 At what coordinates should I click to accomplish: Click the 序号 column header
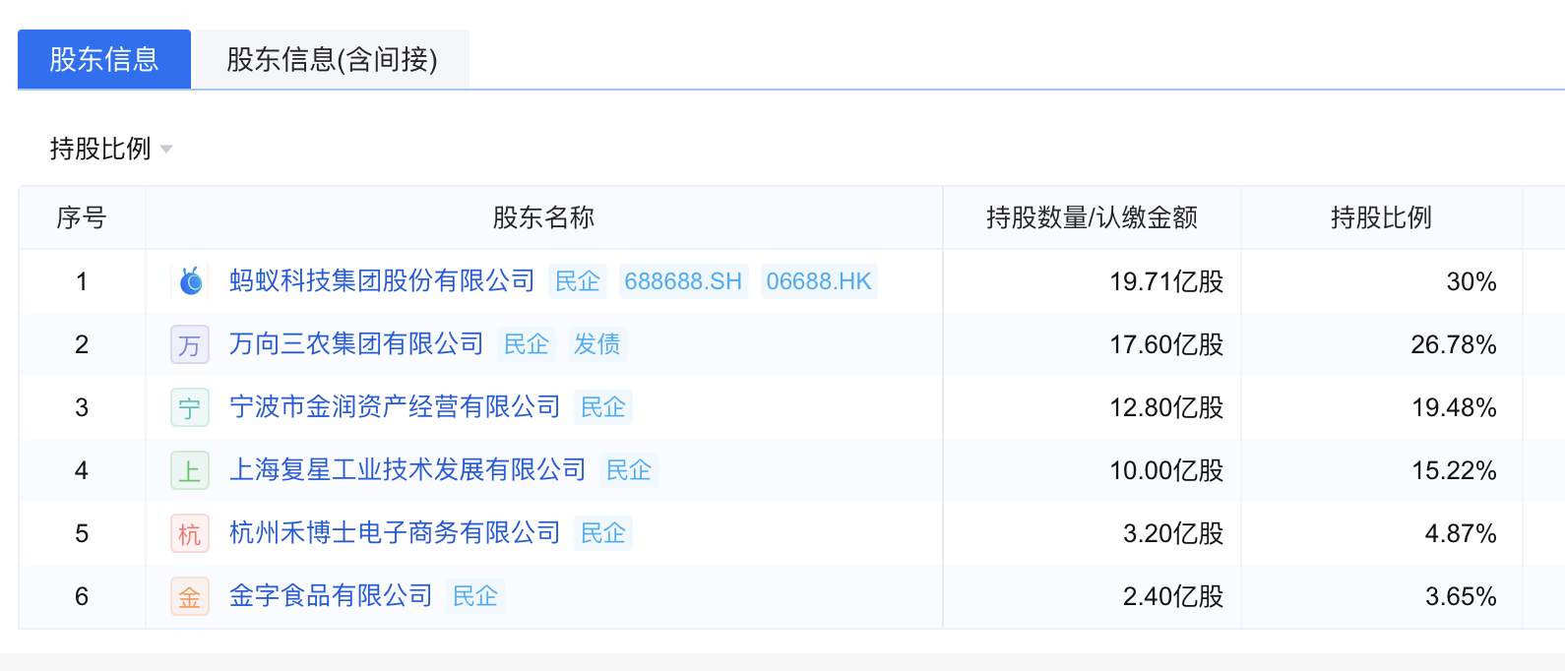(82, 217)
